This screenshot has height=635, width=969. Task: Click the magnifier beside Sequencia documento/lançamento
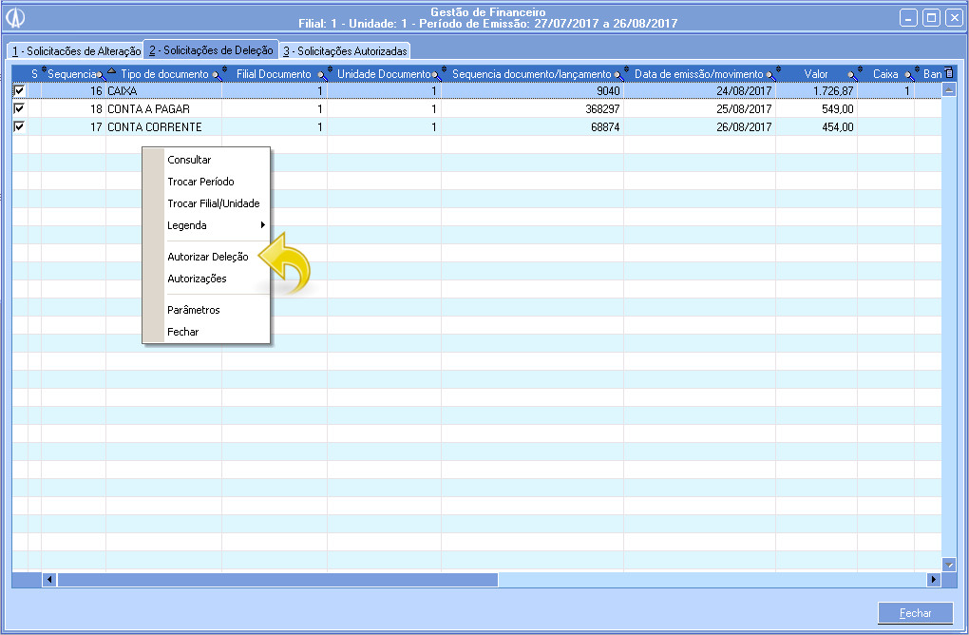tap(619, 75)
